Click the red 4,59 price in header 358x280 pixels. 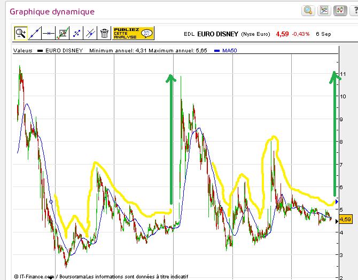coord(282,34)
